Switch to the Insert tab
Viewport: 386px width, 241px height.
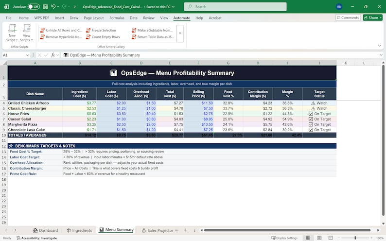point(60,17)
